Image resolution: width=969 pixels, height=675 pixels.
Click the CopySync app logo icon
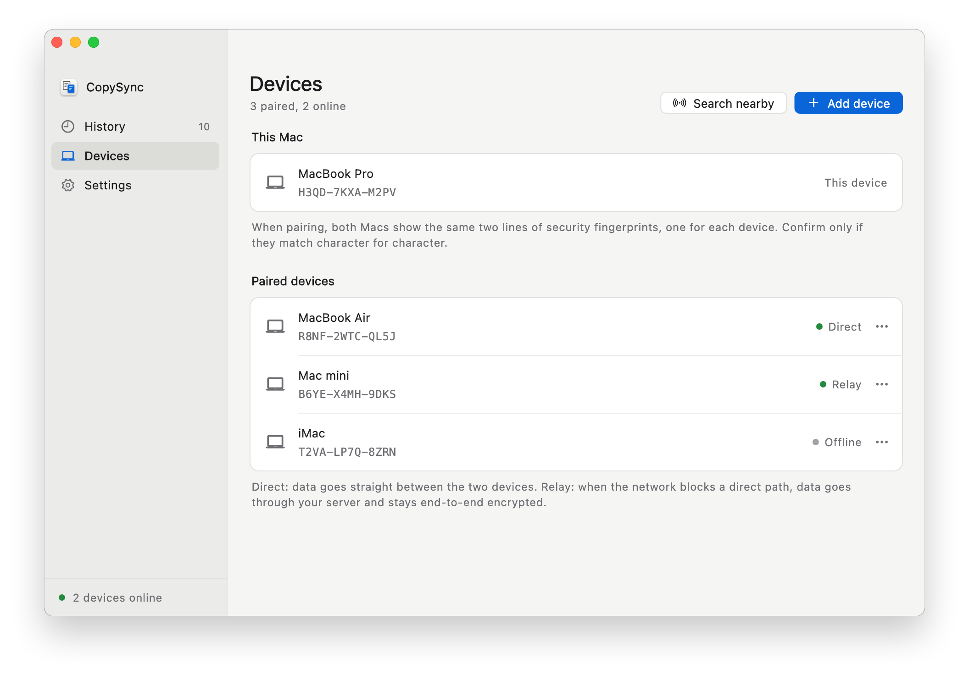click(69, 87)
